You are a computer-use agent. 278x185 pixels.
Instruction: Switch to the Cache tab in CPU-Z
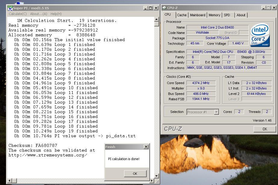182,15
